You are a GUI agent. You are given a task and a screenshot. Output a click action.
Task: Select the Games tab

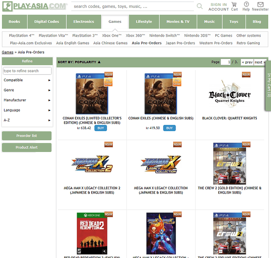pyautogui.click(x=115, y=22)
